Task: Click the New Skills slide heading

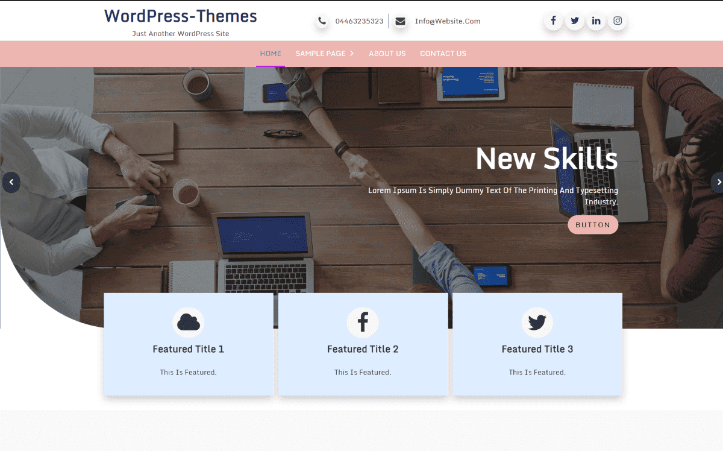Action: coord(546,159)
